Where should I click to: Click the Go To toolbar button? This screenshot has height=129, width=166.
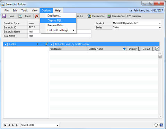click(x=80, y=16)
